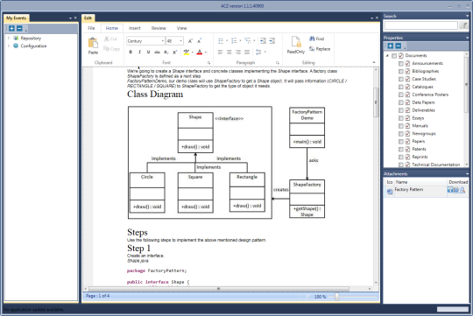
Task: Align text right
Action: 238,52
